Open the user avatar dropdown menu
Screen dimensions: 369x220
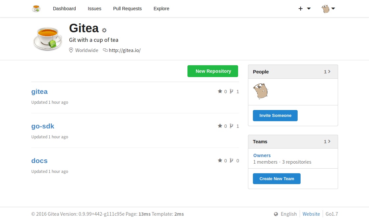pyautogui.click(x=328, y=9)
